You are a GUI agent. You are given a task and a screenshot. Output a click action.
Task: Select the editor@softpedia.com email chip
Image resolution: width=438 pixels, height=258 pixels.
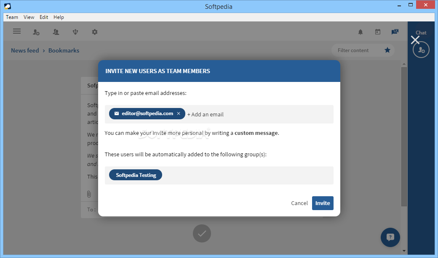tap(147, 113)
